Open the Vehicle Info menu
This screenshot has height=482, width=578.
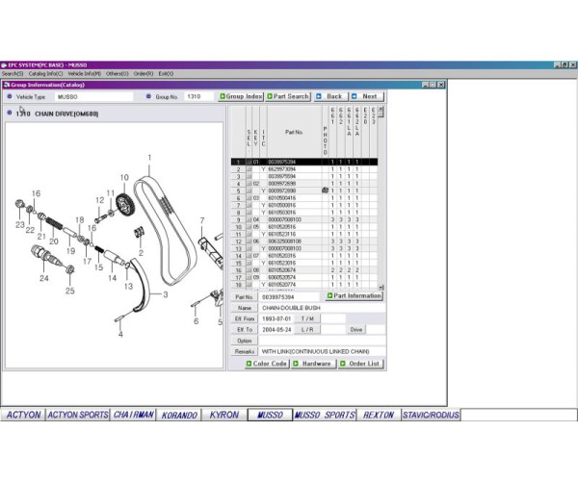pos(86,73)
